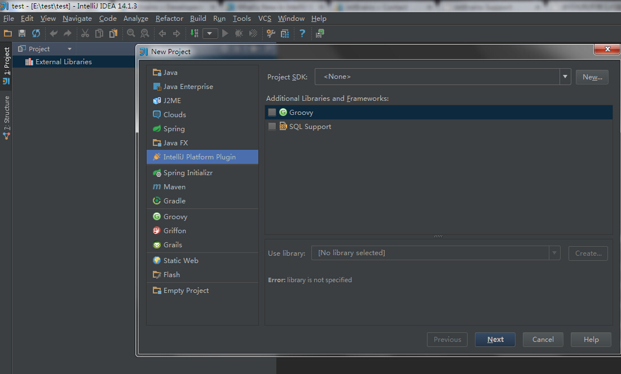The height and width of the screenshot is (374, 621).
Task: Open the Project view dropdown arrow
Action: pyautogui.click(x=70, y=49)
